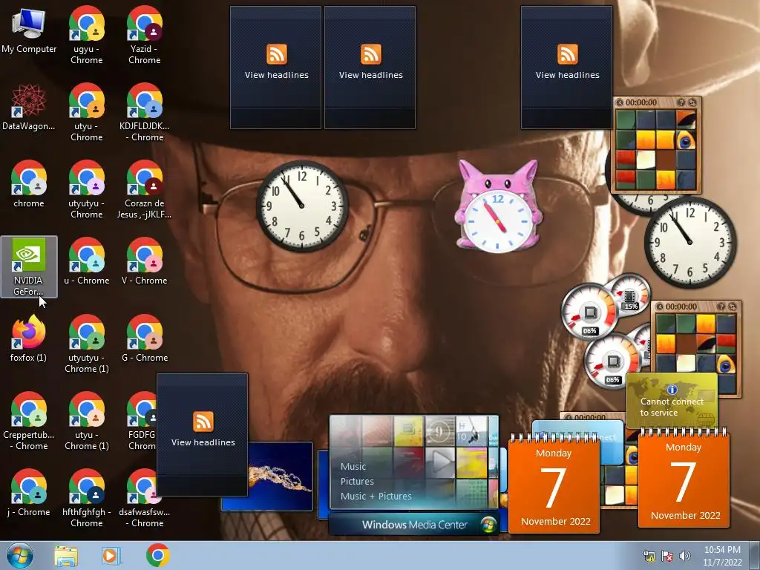The width and height of the screenshot is (760, 570).
Task: Open Corazn de Jesus shortcut
Action: pos(145,189)
